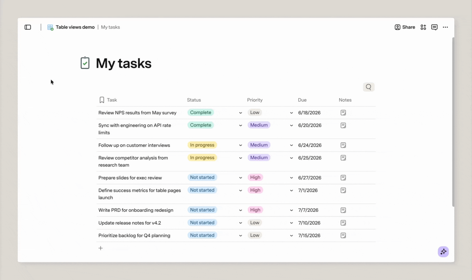Open the comments icon
Viewport: 472px width, 280px height.
434,27
